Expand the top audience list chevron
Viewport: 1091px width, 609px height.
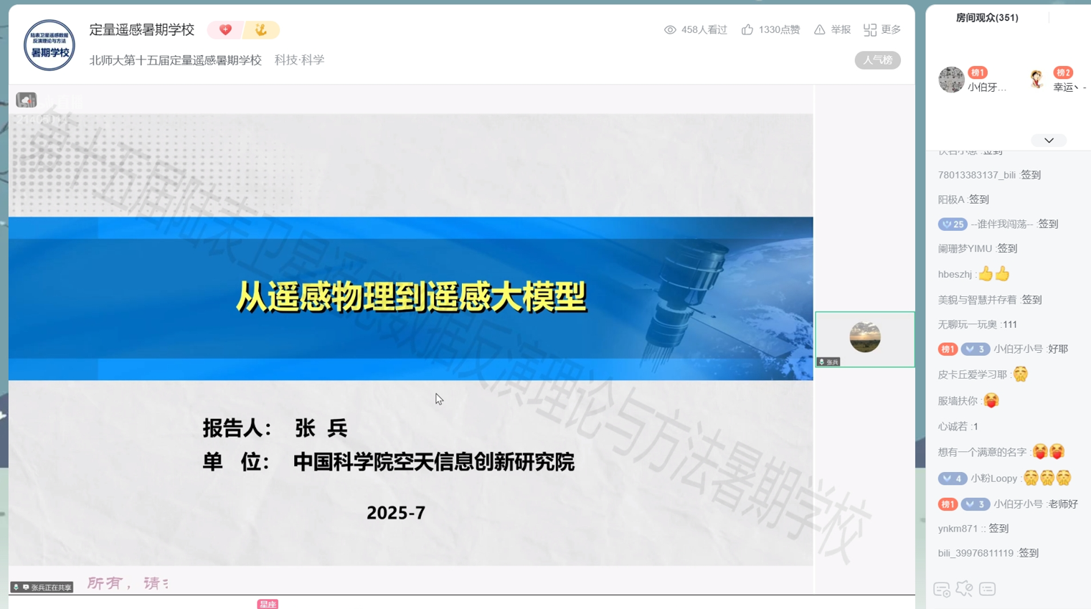(x=1049, y=141)
